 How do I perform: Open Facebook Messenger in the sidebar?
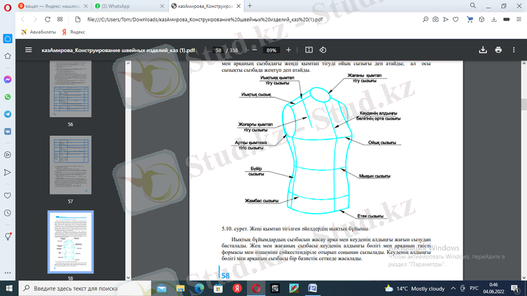pos(7,80)
